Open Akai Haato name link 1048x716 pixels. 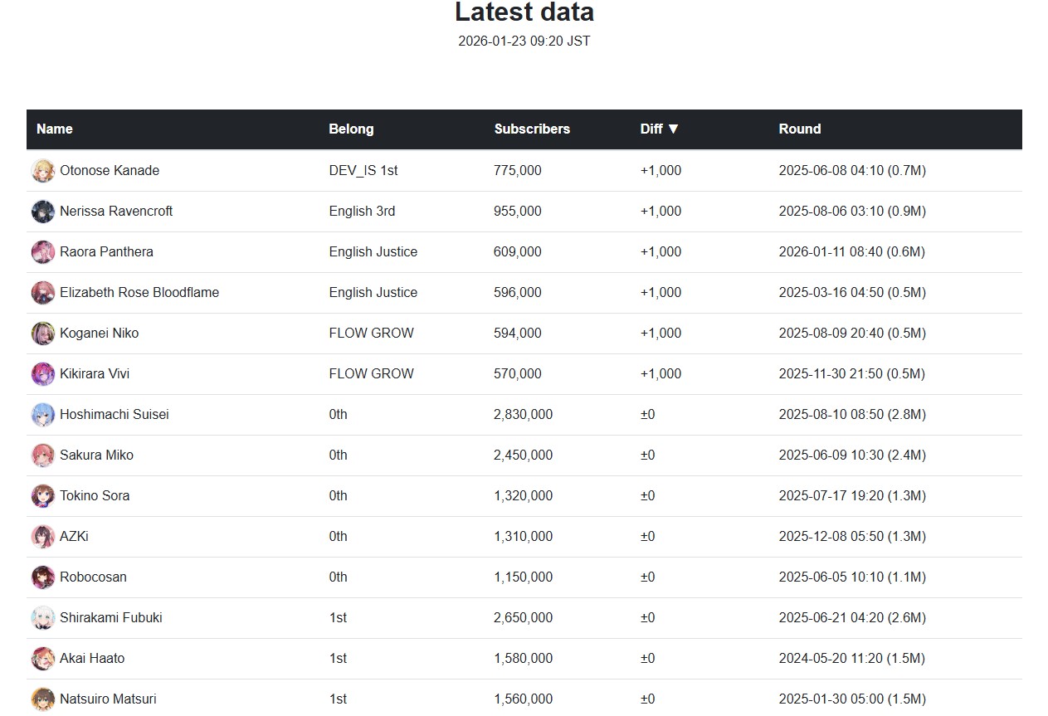pyautogui.click(x=92, y=659)
